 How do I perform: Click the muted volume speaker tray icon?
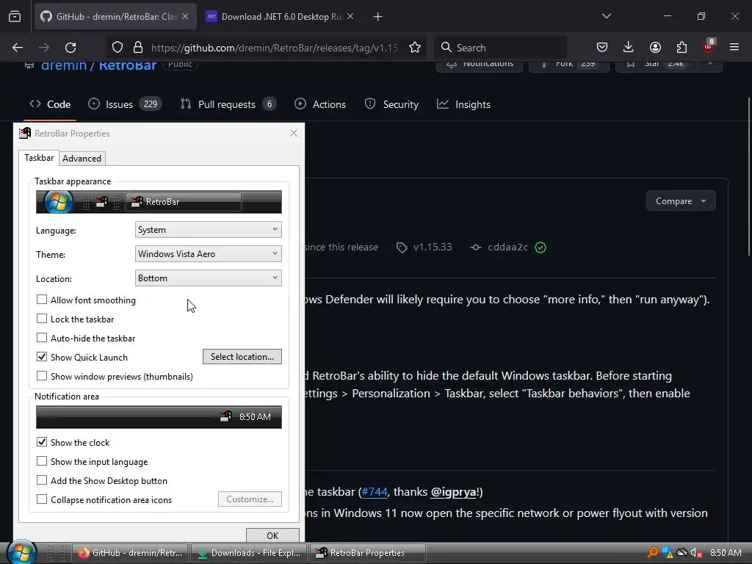pyautogui.click(x=697, y=553)
